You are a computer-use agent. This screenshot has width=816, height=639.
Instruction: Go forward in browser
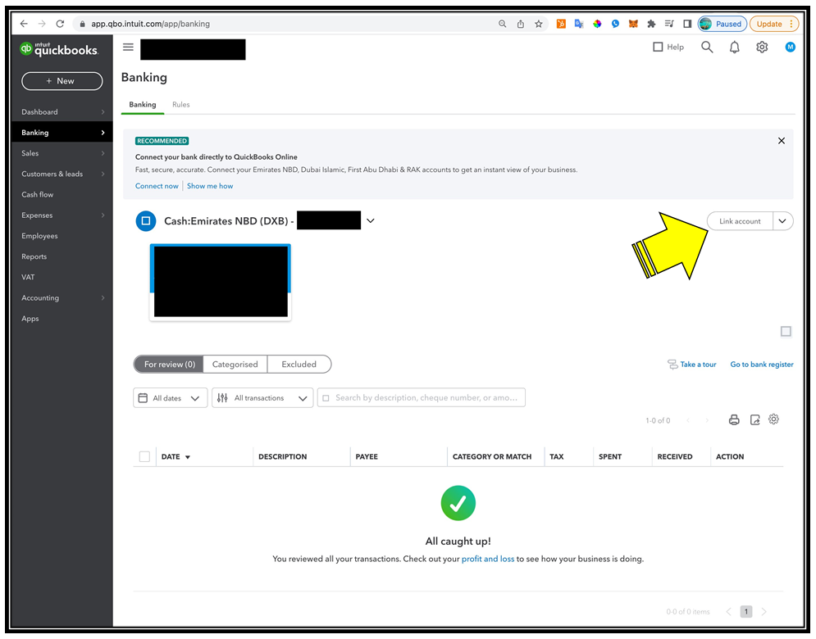pos(42,24)
